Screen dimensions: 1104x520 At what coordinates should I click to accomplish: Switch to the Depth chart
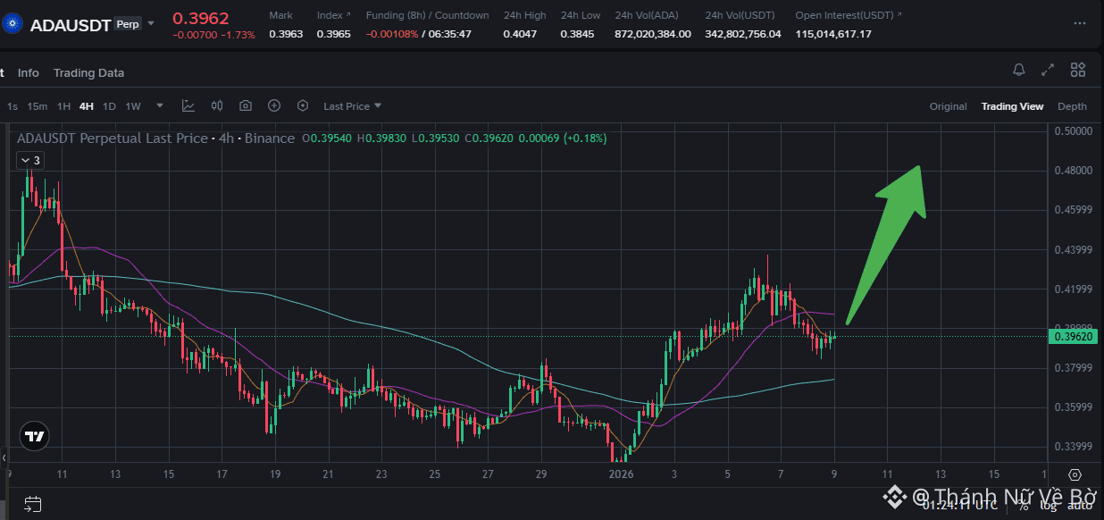click(x=1072, y=106)
